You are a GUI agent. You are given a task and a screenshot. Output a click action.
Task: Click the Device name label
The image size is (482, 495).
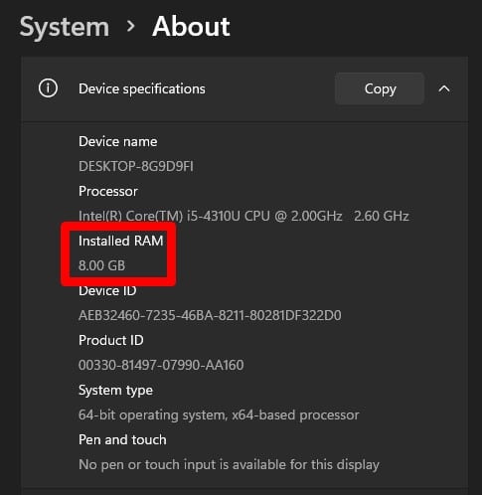(x=118, y=142)
